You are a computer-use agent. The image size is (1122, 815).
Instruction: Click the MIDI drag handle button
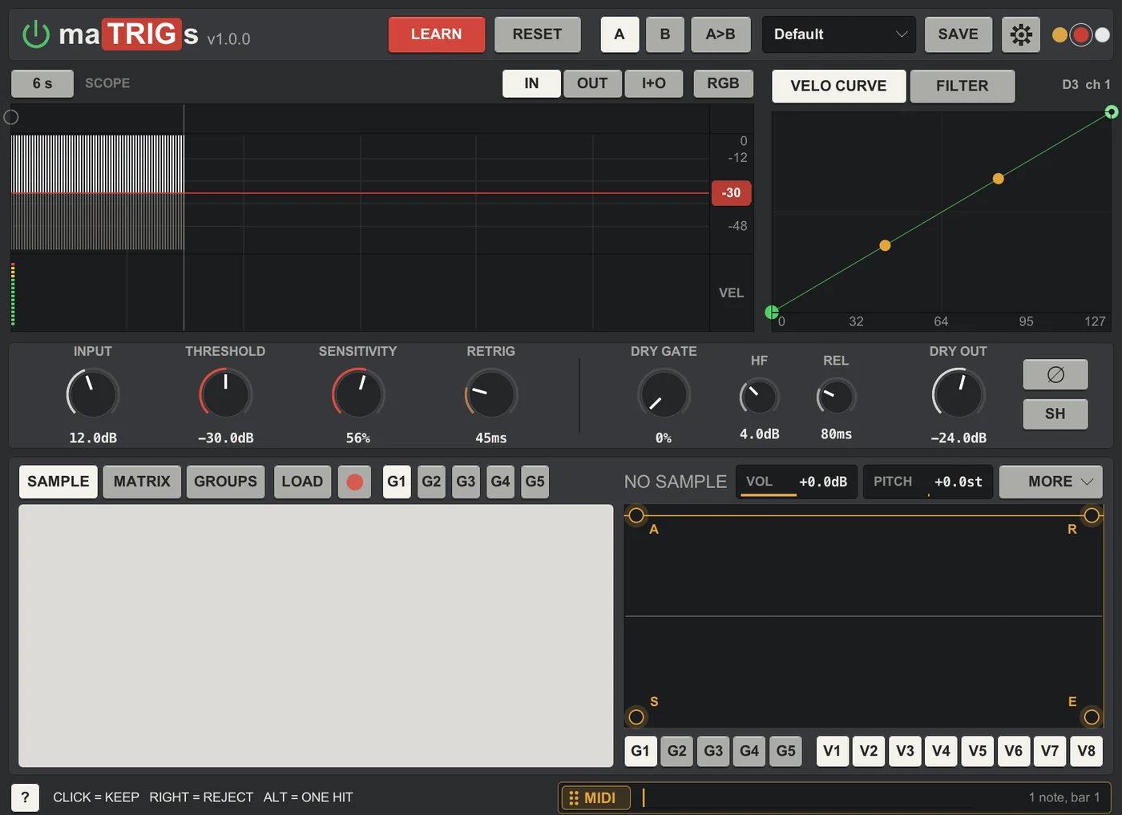[595, 797]
